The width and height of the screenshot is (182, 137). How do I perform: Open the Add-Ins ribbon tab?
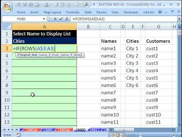(149, 12)
